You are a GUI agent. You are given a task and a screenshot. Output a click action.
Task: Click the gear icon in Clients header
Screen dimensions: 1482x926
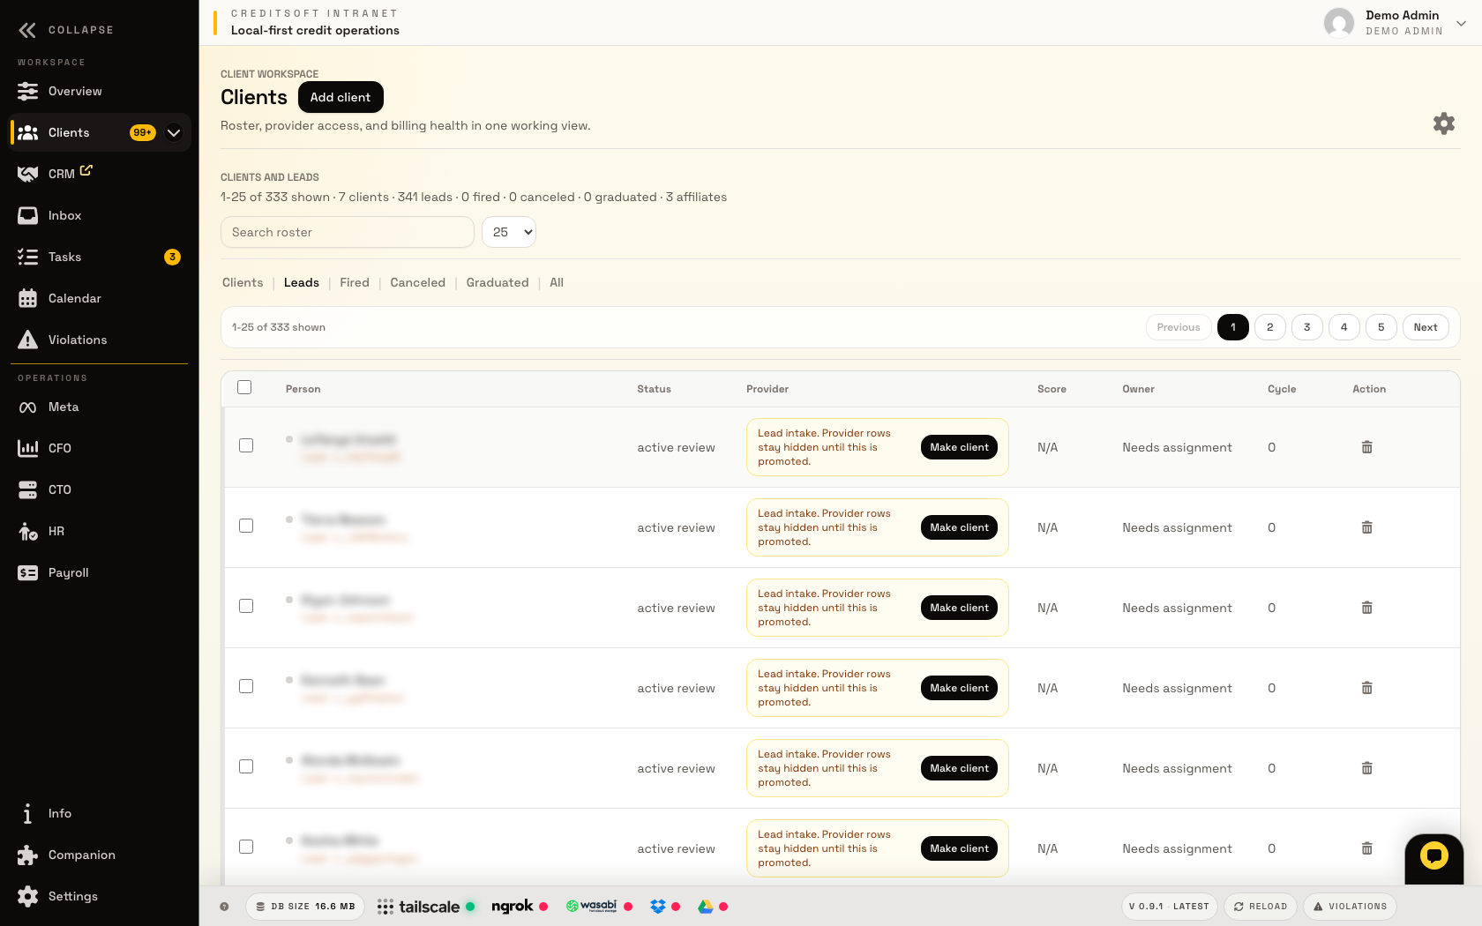point(1443,123)
